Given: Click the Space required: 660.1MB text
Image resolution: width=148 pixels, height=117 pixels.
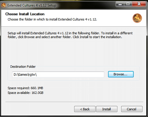Looking at the screenshot, I should (25, 88).
